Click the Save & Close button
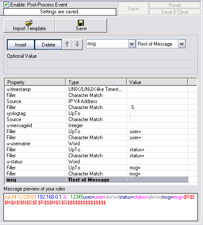203x225 pixels. (x=175, y=12)
